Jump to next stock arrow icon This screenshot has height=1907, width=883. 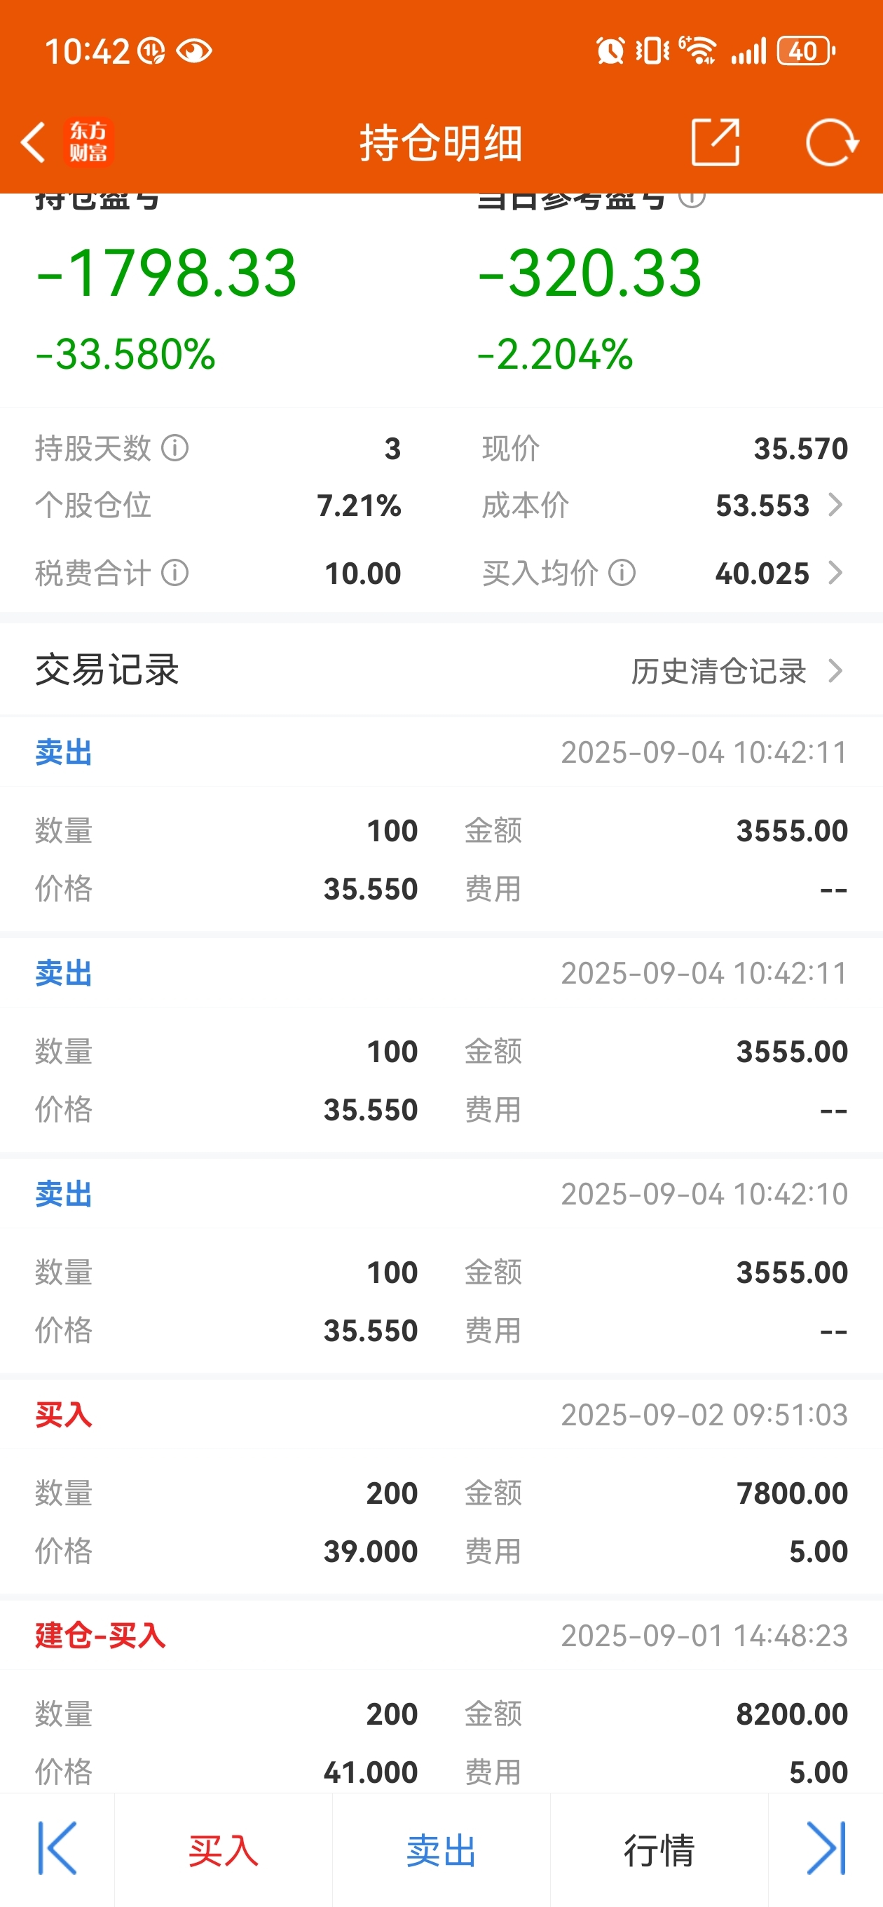click(826, 1849)
